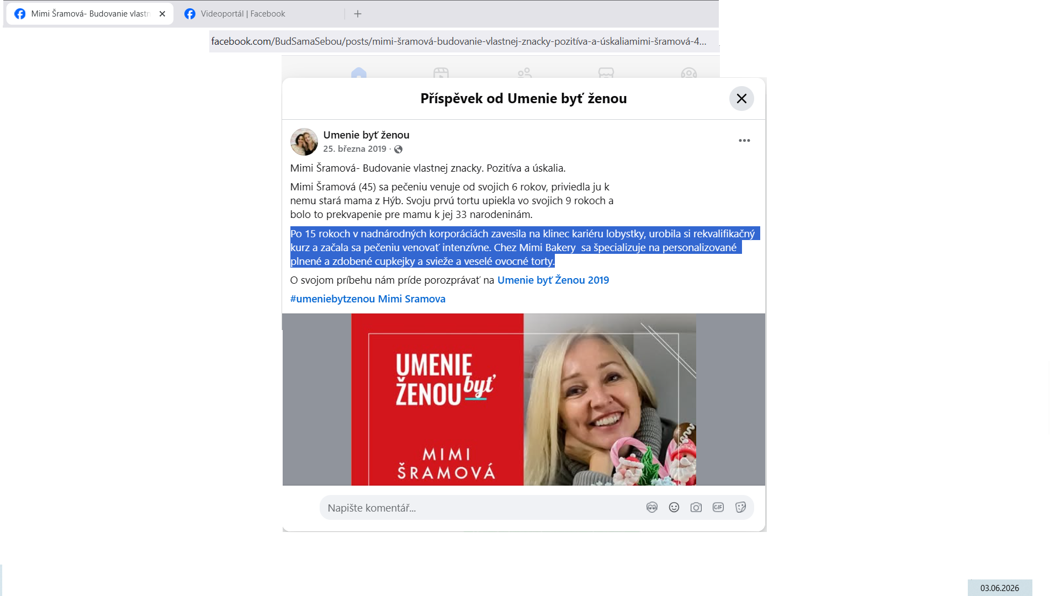The image size is (1060, 596).
Task: Open Facebook Groups icon
Action: click(689, 73)
